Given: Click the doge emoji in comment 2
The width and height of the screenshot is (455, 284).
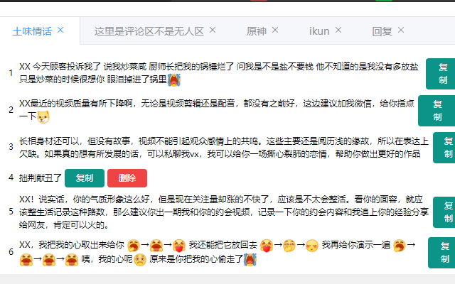Looking at the screenshot, I should [x=43, y=117].
